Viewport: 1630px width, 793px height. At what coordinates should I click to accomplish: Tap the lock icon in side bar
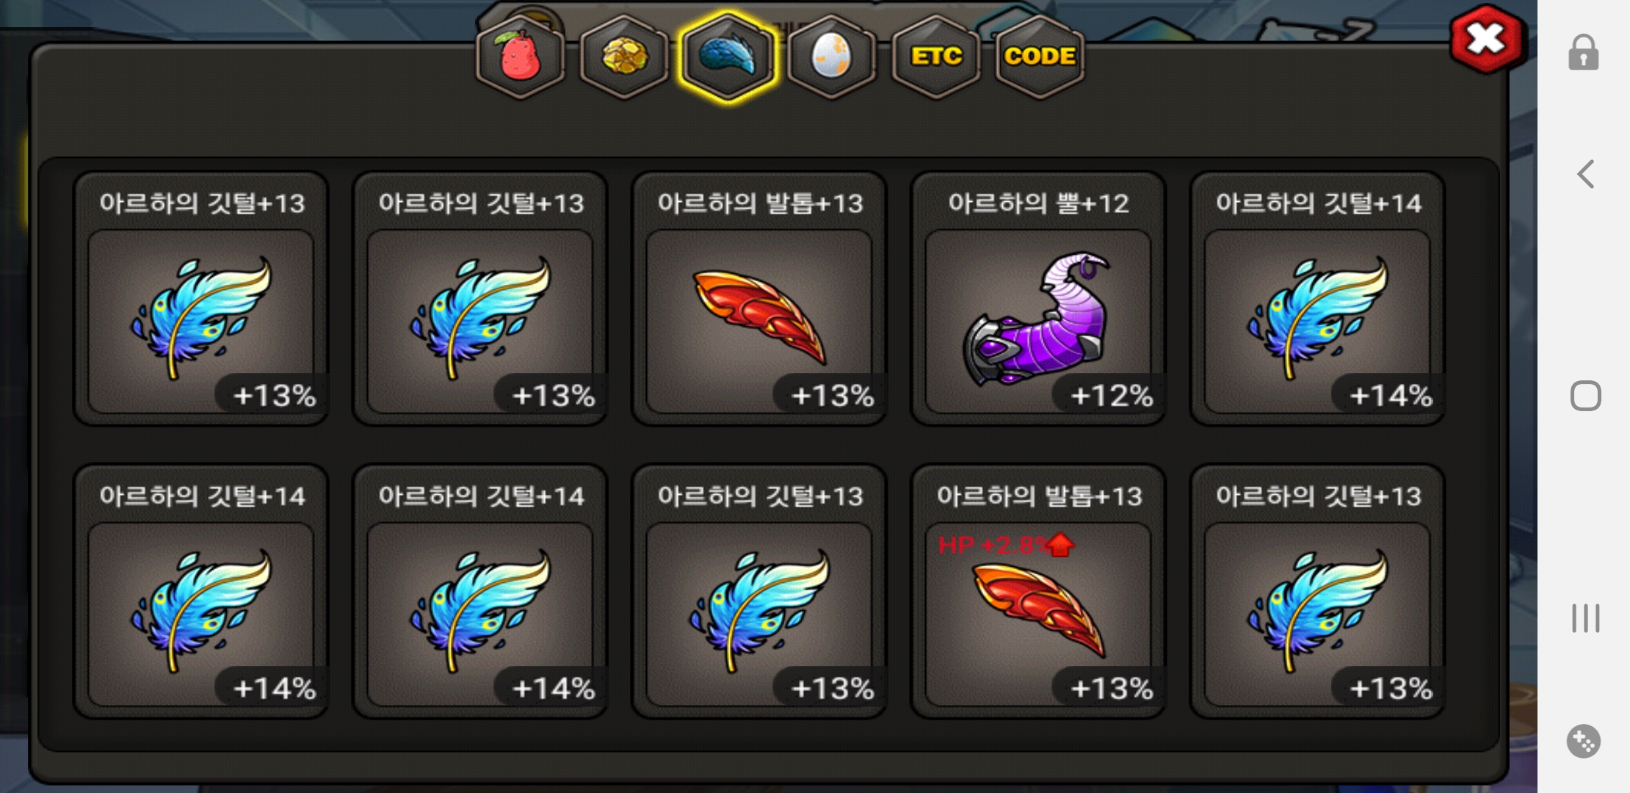[1584, 52]
